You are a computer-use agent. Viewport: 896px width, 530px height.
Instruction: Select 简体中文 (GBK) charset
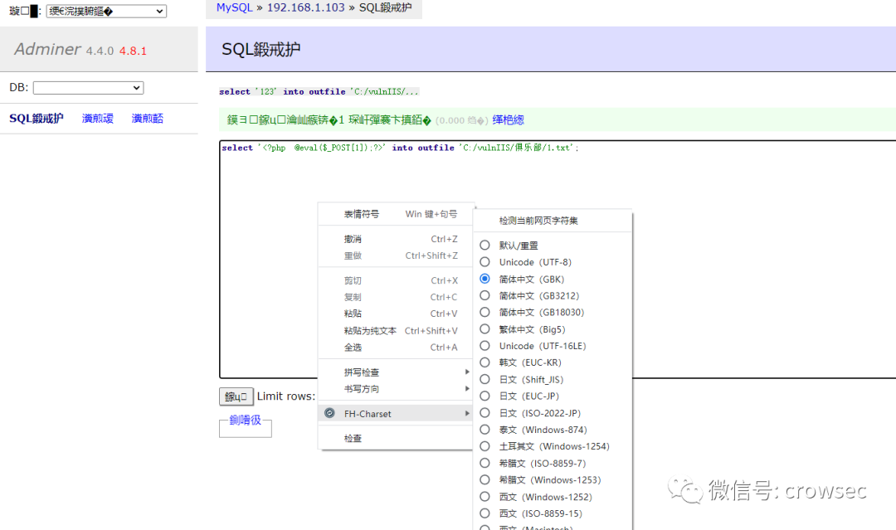[x=485, y=279]
